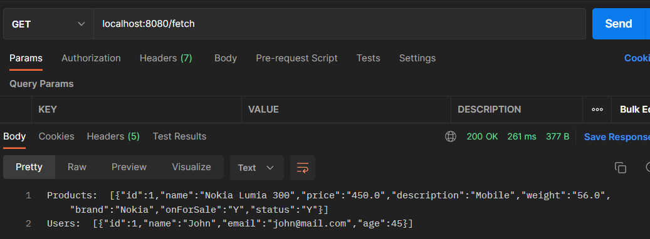Open the response Cookies tab
The height and width of the screenshot is (239, 650).
56,136
